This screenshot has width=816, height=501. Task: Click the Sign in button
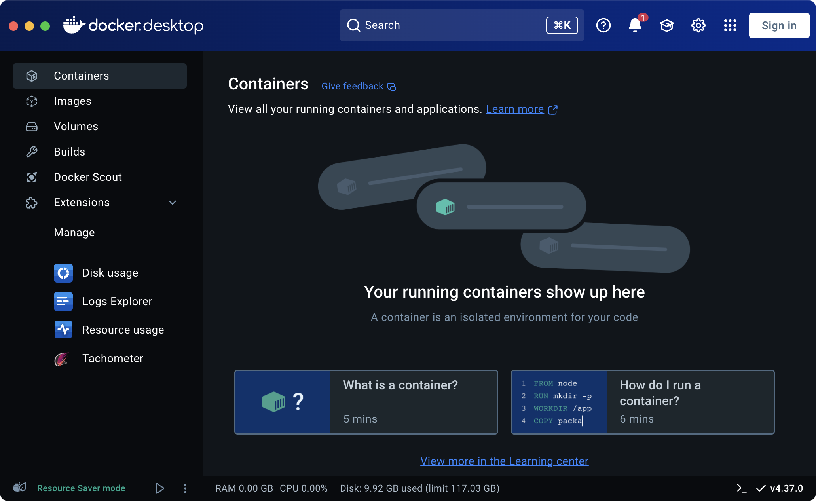pos(779,25)
